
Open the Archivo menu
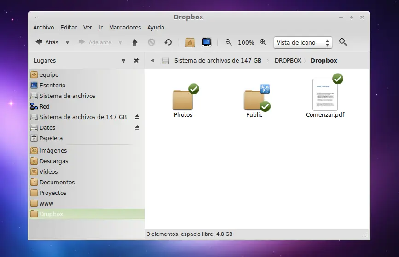pos(44,28)
